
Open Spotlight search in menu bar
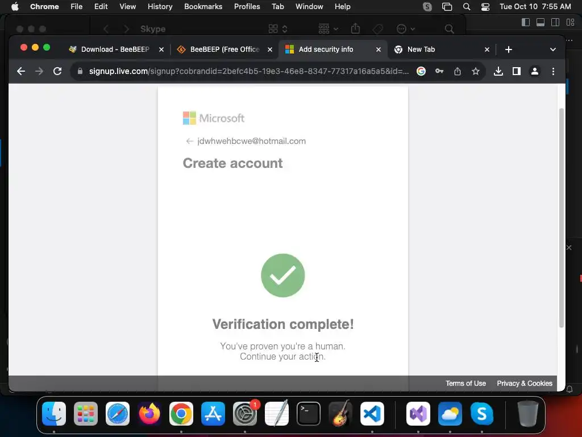click(467, 7)
